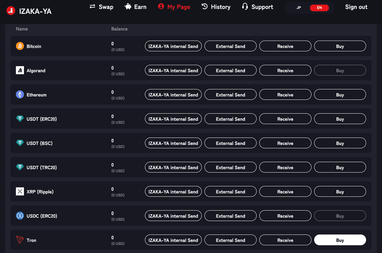Click Ethereum External Send button
This screenshot has width=382, height=253.
click(230, 95)
